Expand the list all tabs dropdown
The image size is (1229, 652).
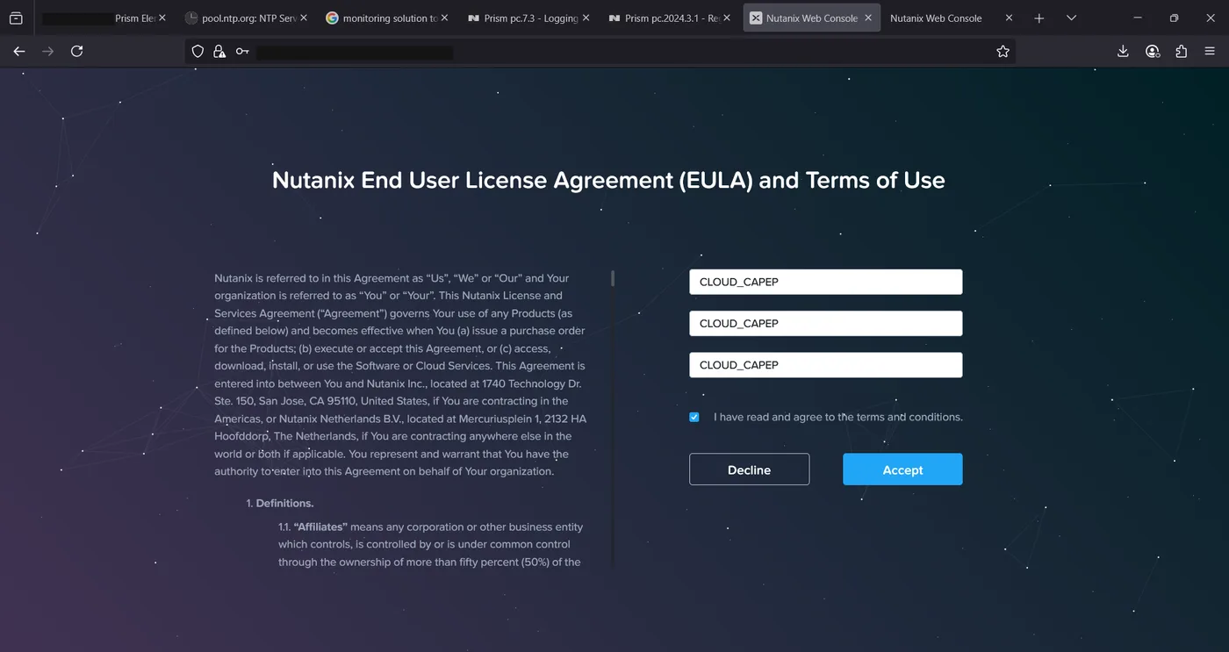pyautogui.click(x=1072, y=18)
